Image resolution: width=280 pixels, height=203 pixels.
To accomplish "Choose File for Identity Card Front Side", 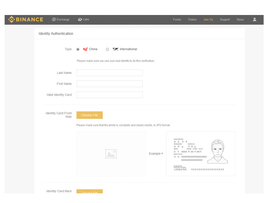I will pos(89,115).
